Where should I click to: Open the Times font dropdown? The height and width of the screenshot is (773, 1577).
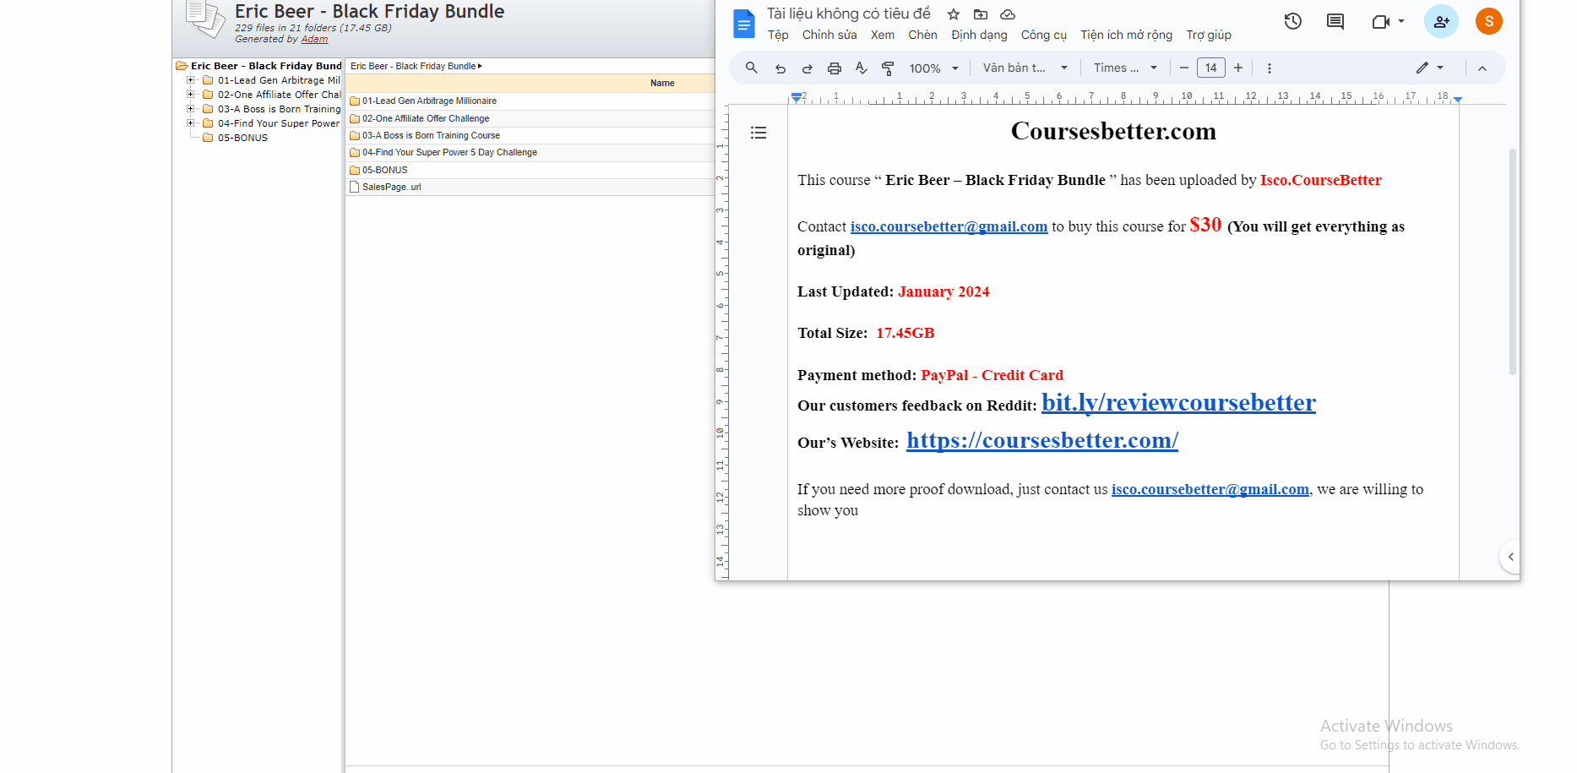click(x=1125, y=68)
